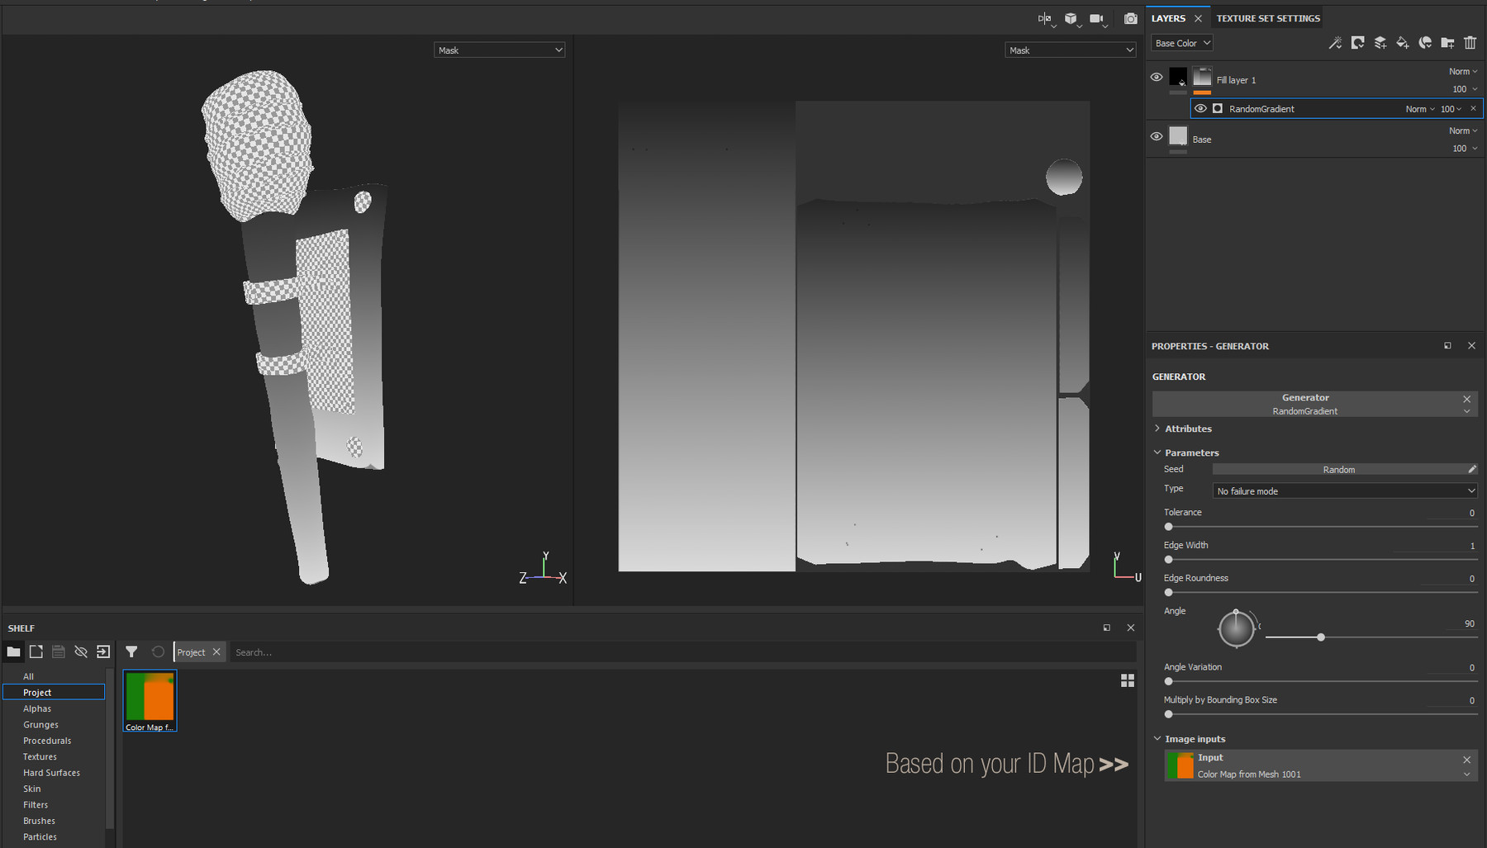Remove the Project filter tag
This screenshot has height=848, width=1487.
pos(216,651)
